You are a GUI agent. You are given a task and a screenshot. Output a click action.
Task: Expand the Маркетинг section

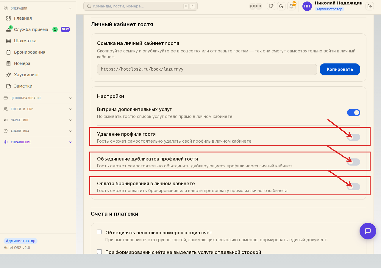(70, 120)
